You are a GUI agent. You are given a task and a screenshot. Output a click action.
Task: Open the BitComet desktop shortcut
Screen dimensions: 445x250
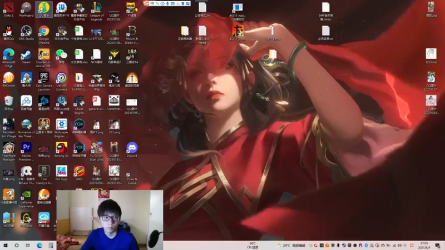pyautogui.click(x=8, y=79)
